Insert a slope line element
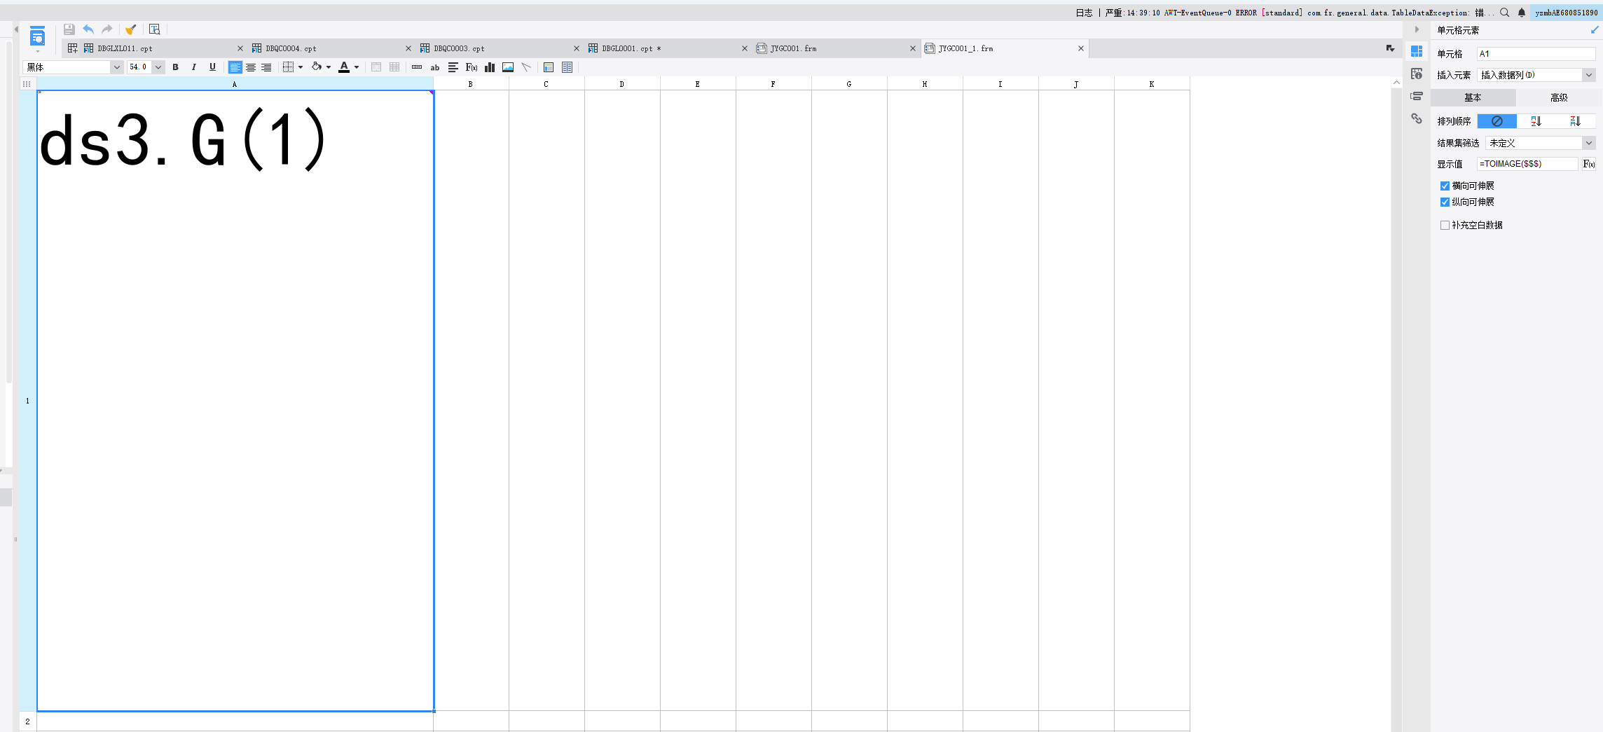Image resolution: width=1603 pixels, height=732 pixels. pyautogui.click(x=526, y=67)
